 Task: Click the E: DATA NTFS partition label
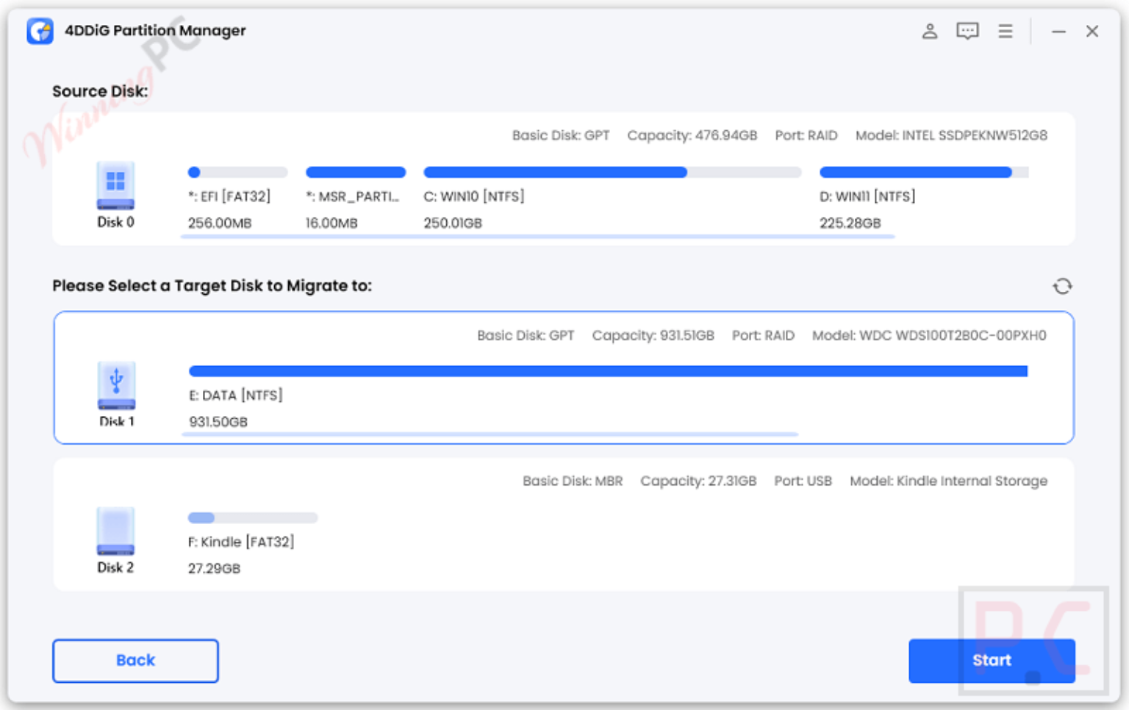coord(235,395)
